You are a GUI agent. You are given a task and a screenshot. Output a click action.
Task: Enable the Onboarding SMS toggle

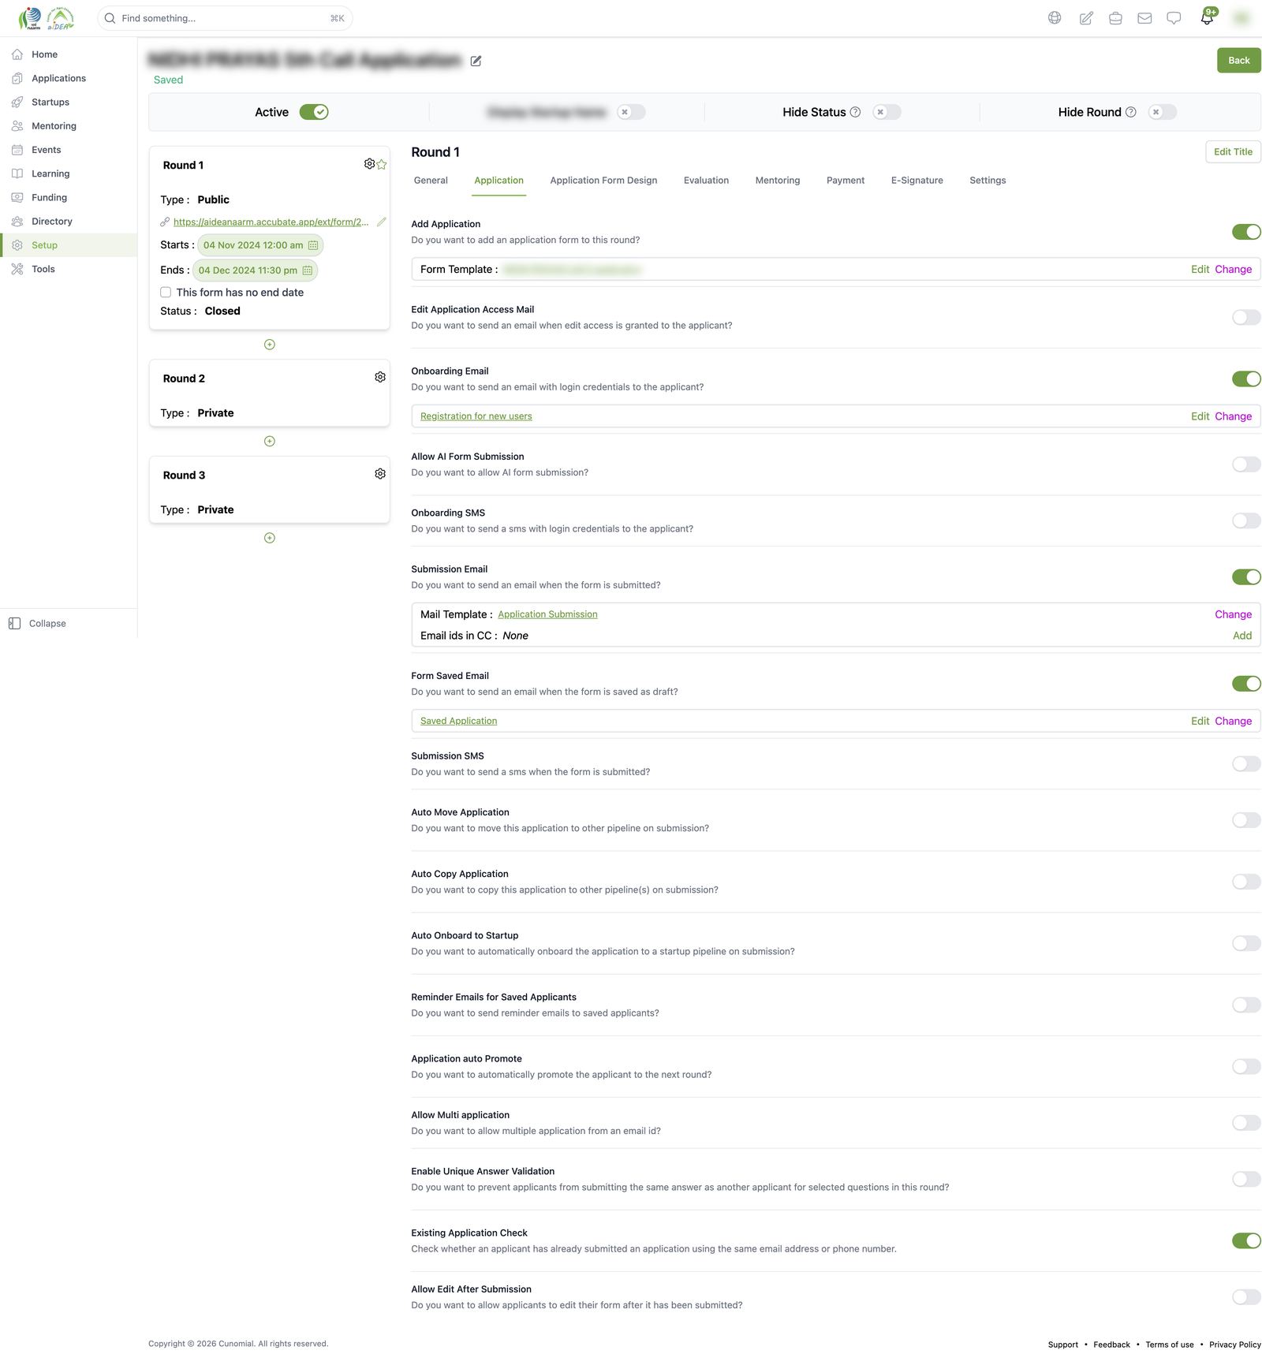coord(1246,520)
